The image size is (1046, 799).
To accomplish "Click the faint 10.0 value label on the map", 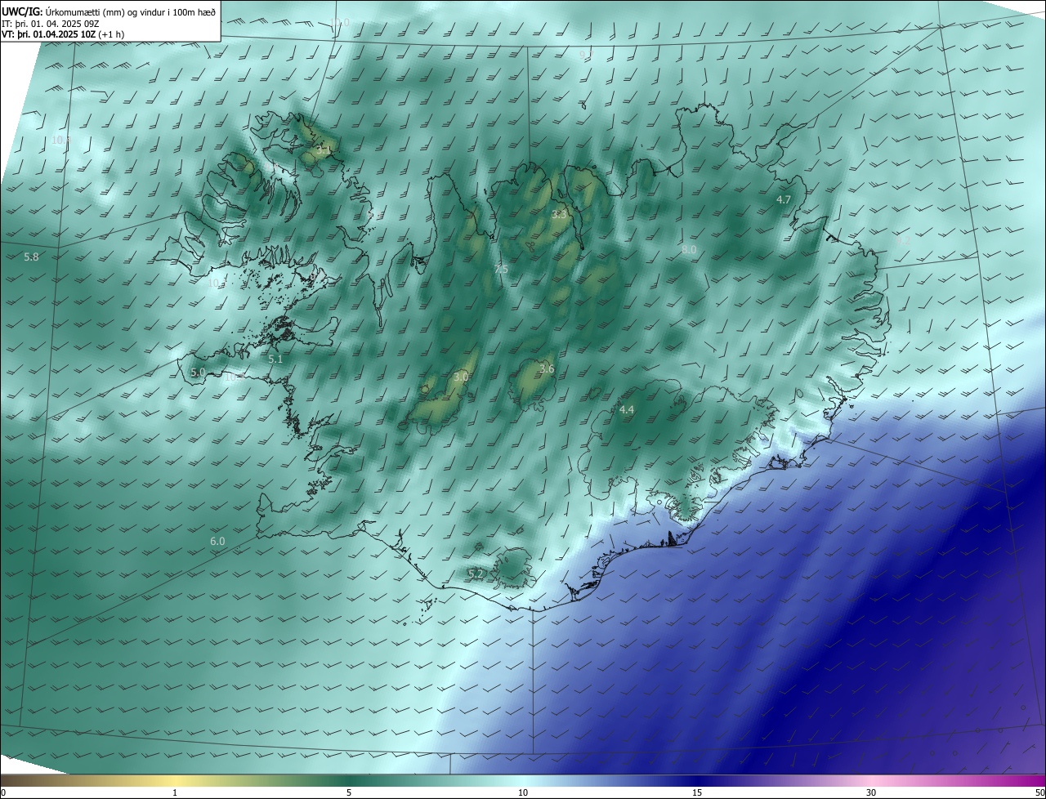I will pos(339,23).
